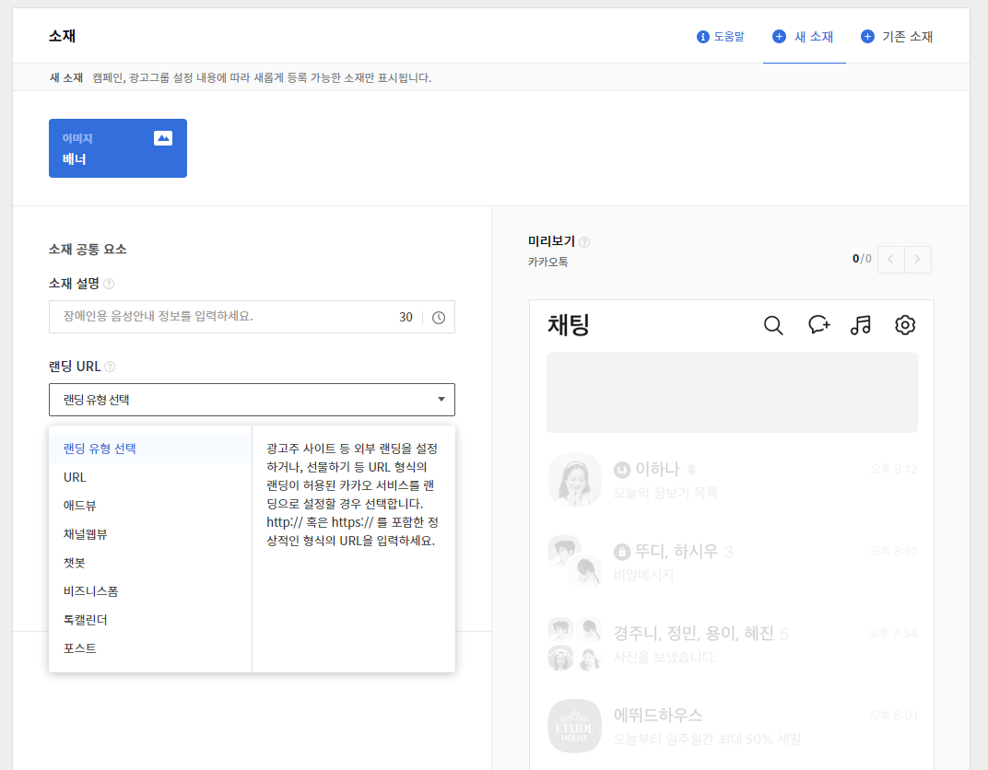Click the empty banner placeholder in preview

[x=732, y=392]
